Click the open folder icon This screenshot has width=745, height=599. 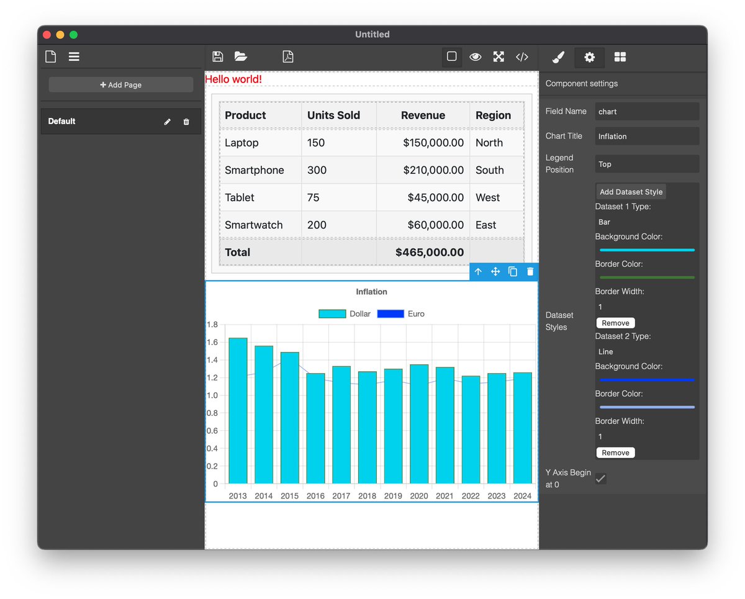(241, 56)
